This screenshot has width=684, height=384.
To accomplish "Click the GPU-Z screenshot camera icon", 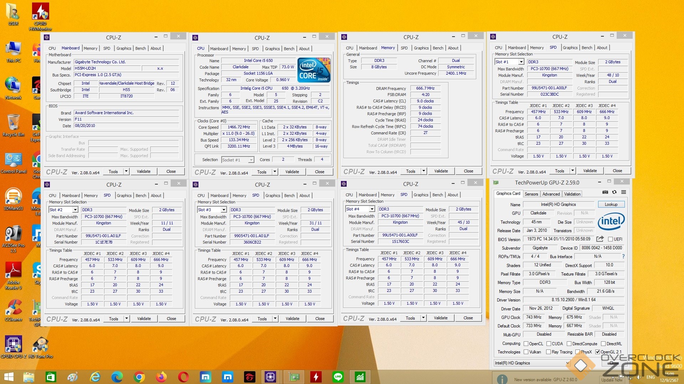I will click(x=605, y=192).
